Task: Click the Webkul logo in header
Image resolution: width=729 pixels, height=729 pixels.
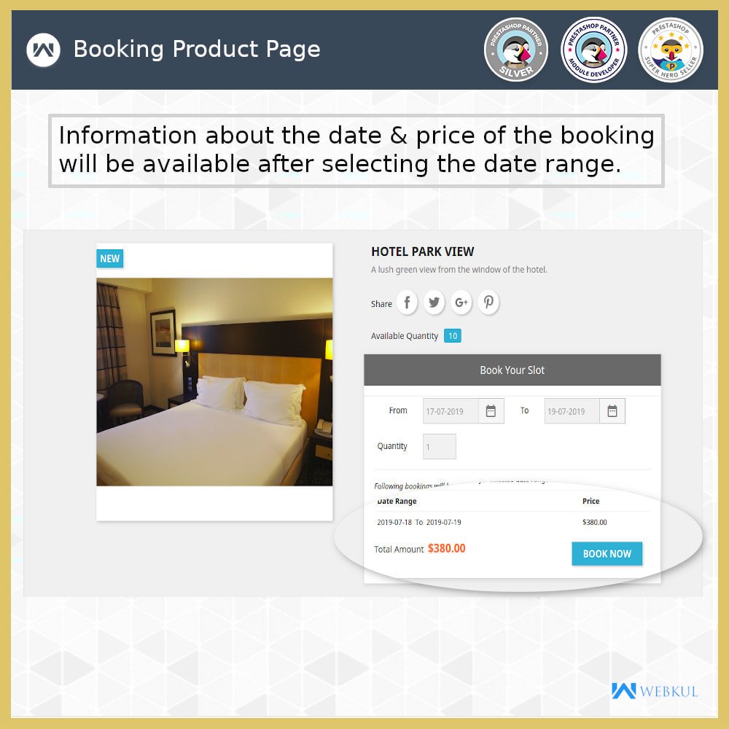Action: pyautogui.click(x=43, y=50)
